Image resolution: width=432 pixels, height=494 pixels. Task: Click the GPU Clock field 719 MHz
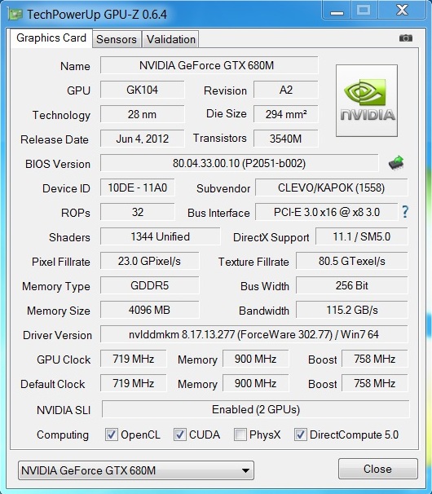[134, 359]
